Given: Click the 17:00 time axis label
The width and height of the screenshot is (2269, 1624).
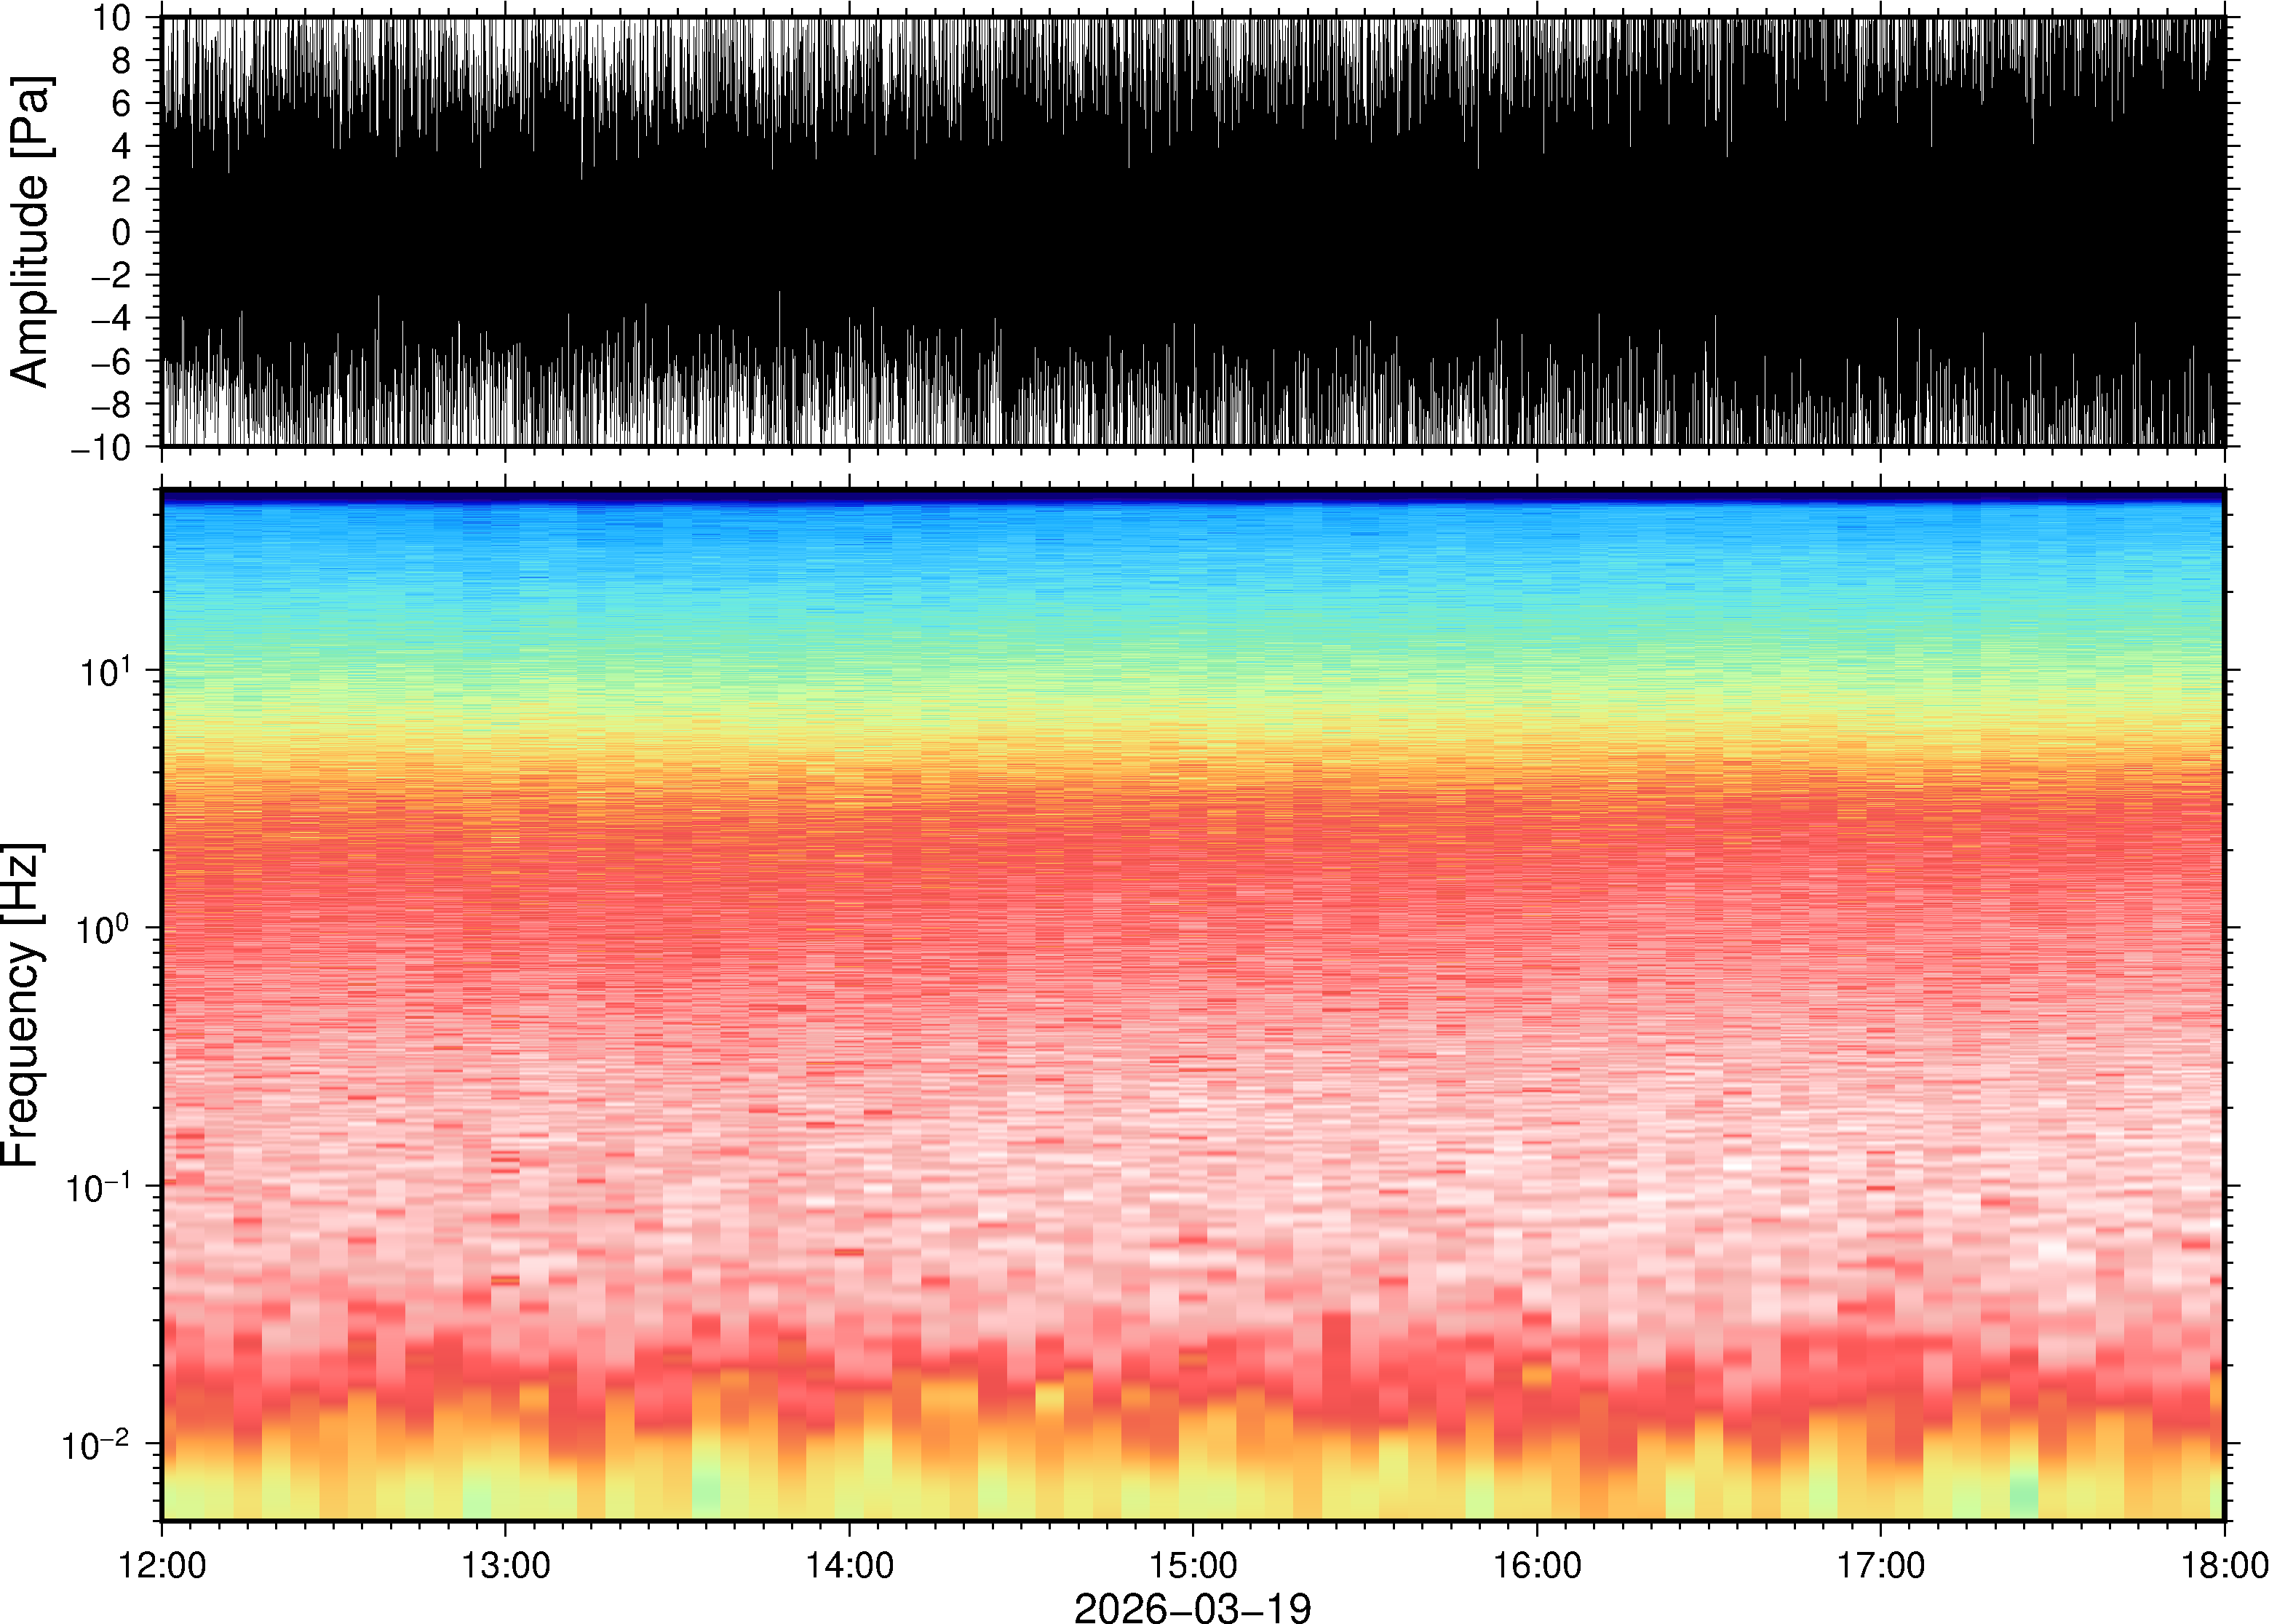Looking at the screenshot, I should [1881, 1565].
